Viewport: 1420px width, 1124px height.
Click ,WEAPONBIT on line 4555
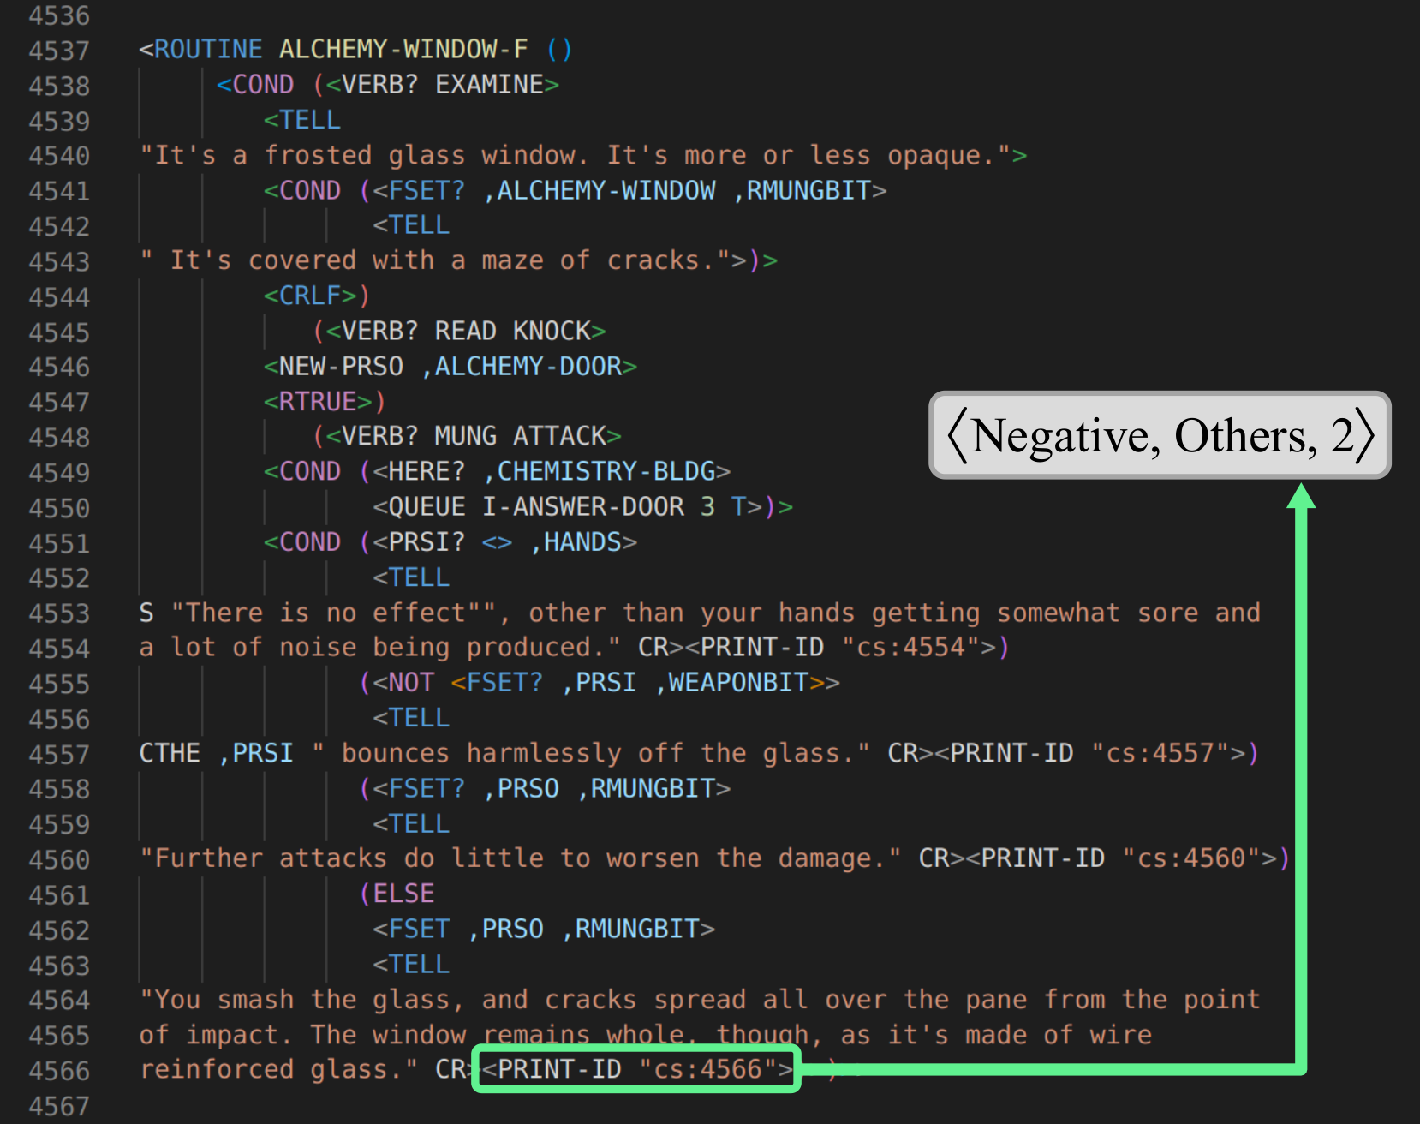pos(731,683)
